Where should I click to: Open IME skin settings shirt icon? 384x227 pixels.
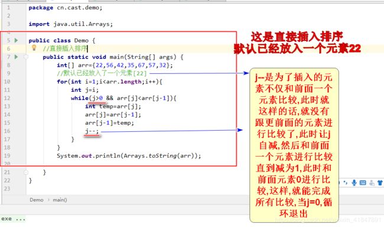pyautogui.click(x=380, y=183)
